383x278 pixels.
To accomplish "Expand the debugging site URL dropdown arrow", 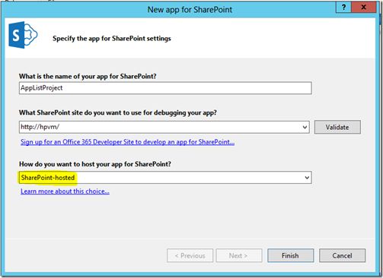I will (305, 127).
